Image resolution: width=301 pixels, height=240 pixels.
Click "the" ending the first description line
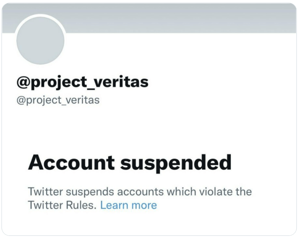[243, 191]
